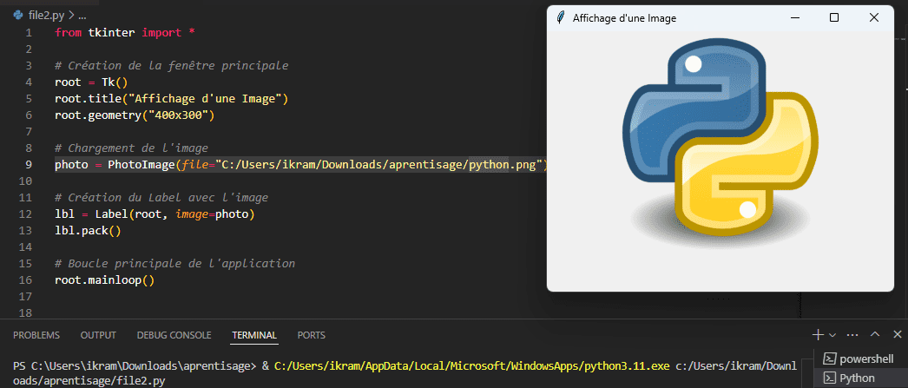The height and width of the screenshot is (388, 908).
Task: Click the root.geometry("400x300") line
Action: [x=135, y=115]
